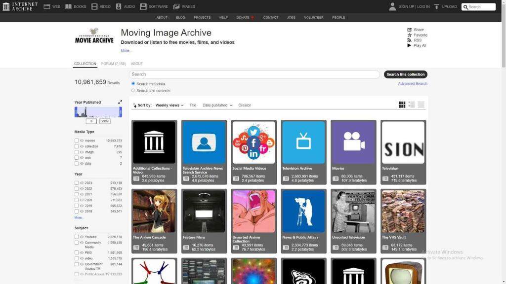Click the Sign Up link

(406, 6)
